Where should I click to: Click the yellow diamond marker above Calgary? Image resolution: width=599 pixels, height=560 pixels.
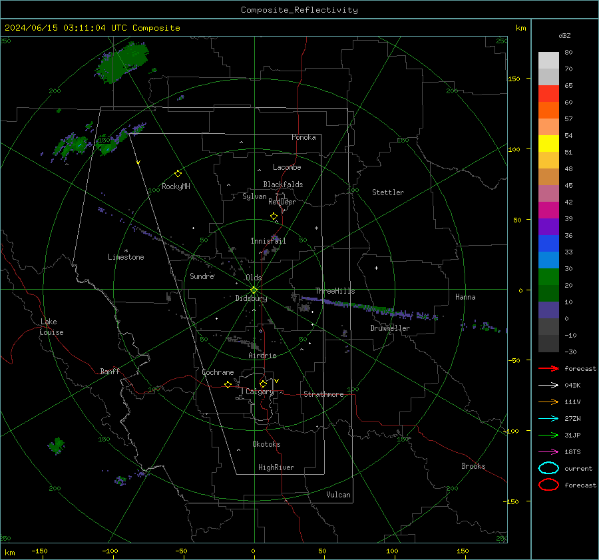tap(263, 384)
